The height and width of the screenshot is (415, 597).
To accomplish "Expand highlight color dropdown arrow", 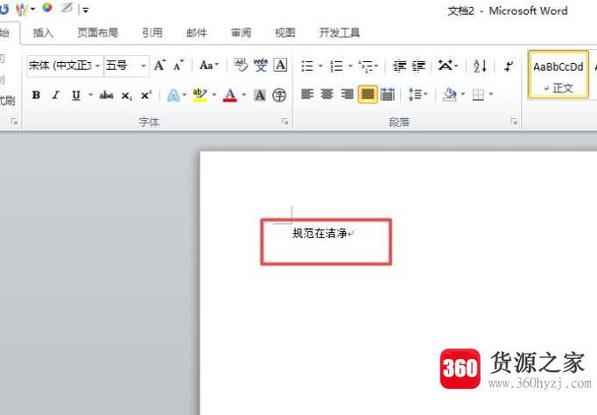I will 214,95.
